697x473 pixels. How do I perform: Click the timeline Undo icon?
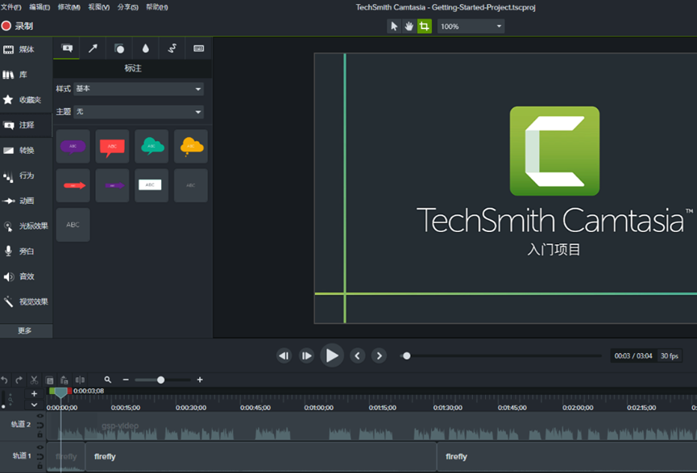point(5,380)
